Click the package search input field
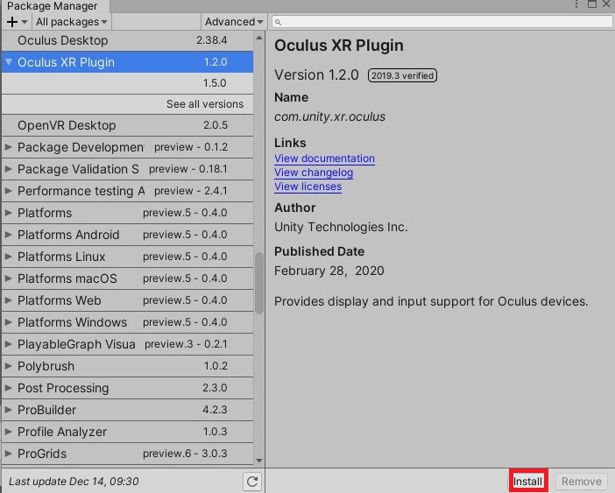 tap(442, 23)
